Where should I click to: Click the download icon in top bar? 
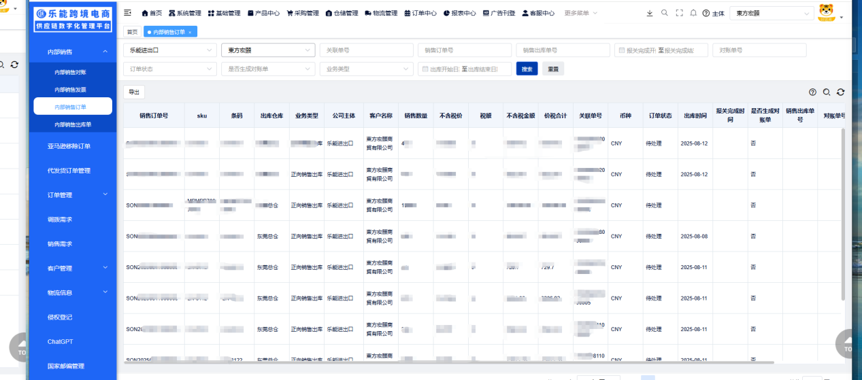pos(649,13)
